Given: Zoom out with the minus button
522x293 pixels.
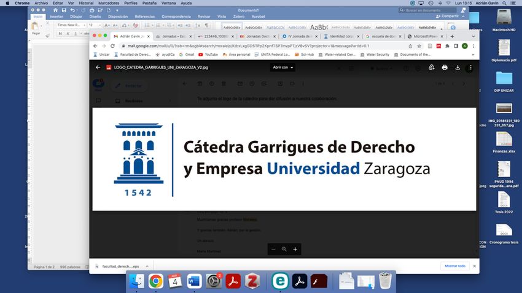Looking at the screenshot, I should [x=273, y=249].
